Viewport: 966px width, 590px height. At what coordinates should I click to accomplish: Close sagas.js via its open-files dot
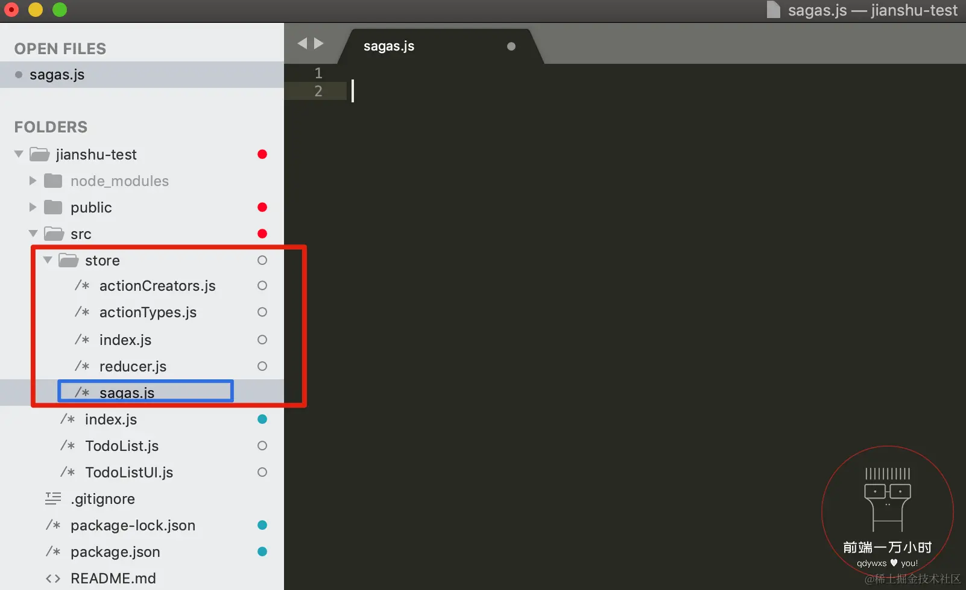click(19, 75)
